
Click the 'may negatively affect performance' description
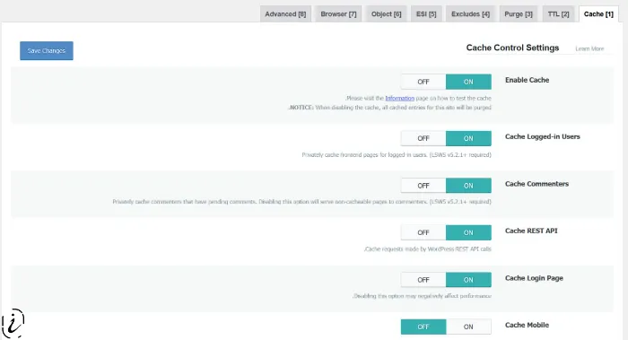(423, 296)
